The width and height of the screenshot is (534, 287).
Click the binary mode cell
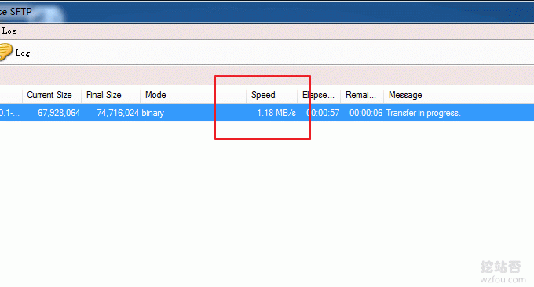click(x=153, y=113)
